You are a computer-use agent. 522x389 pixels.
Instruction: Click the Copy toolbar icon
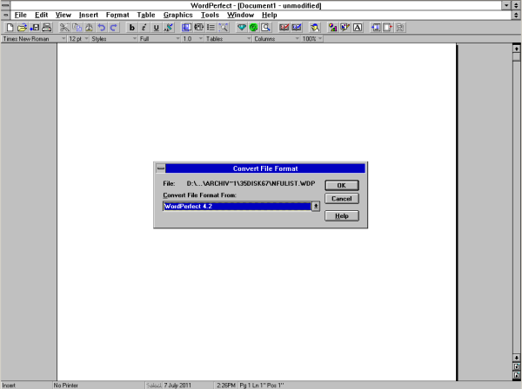tap(77, 28)
